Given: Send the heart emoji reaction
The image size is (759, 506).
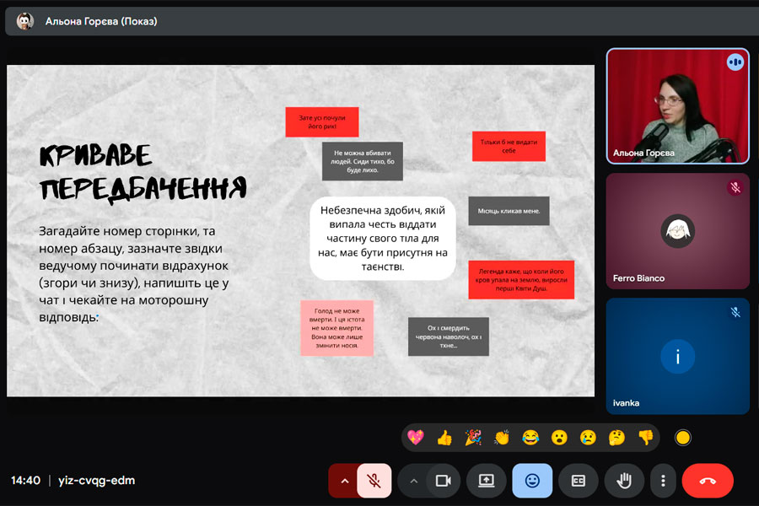Looking at the screenshot, I should tap(415, 437).
